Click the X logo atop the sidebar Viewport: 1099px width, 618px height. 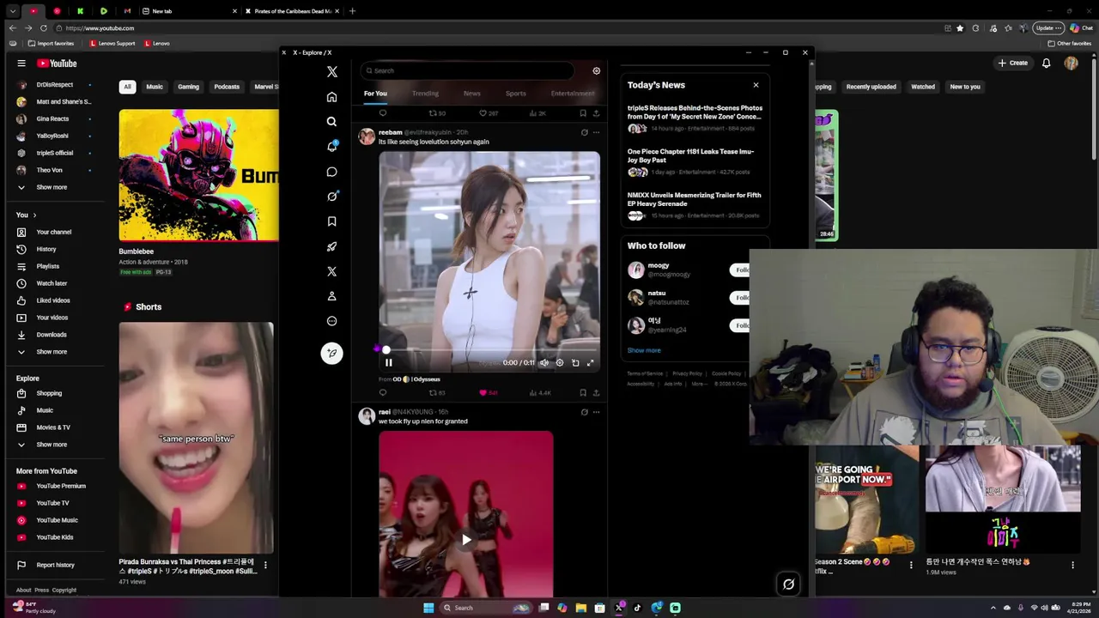(332, 72)
